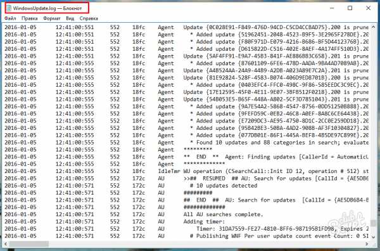The height and width of the screenshot is (251, 380).
Task: Click the line with update {0C028E91-F849-476D
Action: pos(186,27)
